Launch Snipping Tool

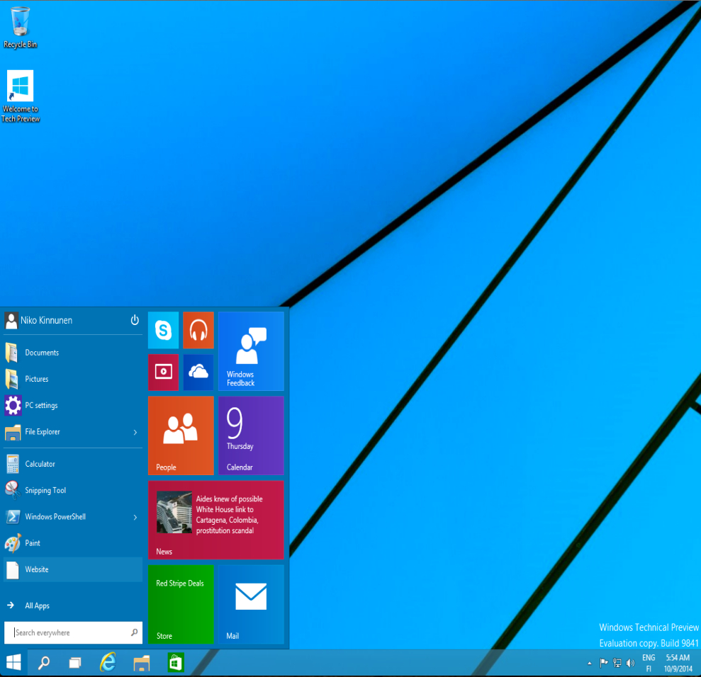pos(73,490)
